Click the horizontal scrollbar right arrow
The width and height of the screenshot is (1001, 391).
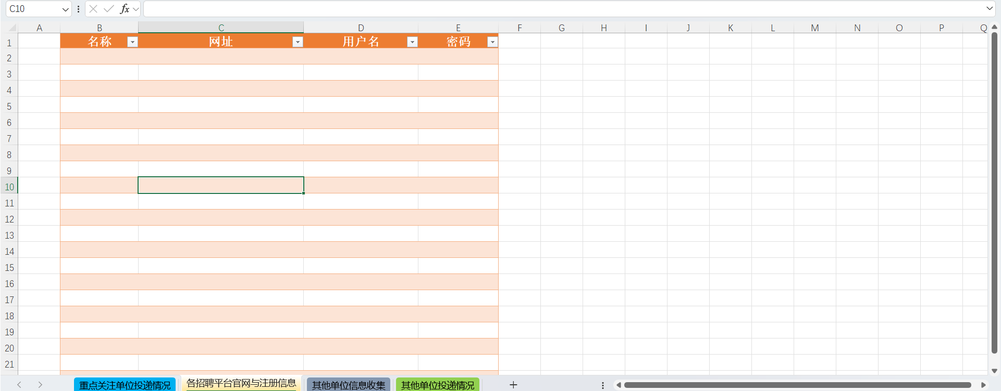(x=983, y=385)
